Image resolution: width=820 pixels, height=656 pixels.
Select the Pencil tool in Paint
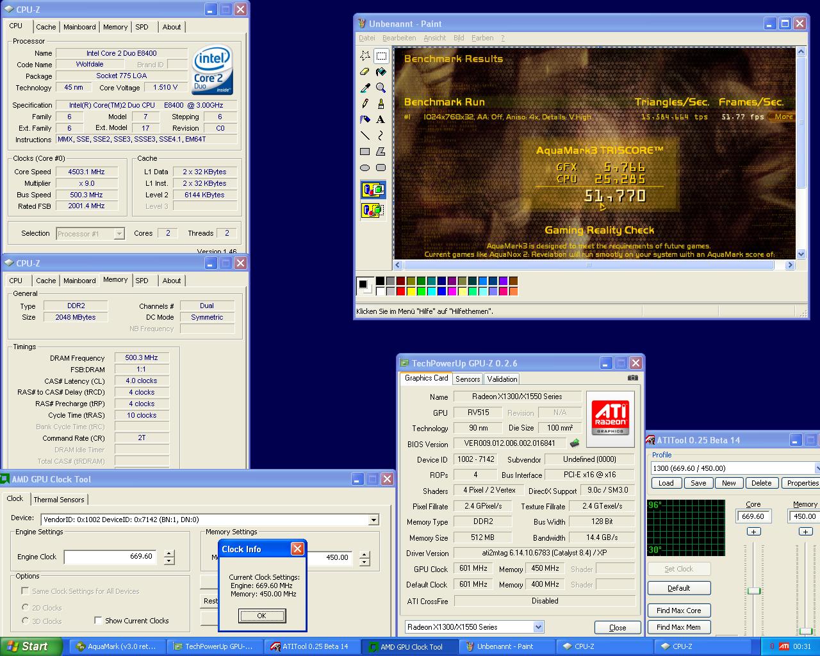365,103
